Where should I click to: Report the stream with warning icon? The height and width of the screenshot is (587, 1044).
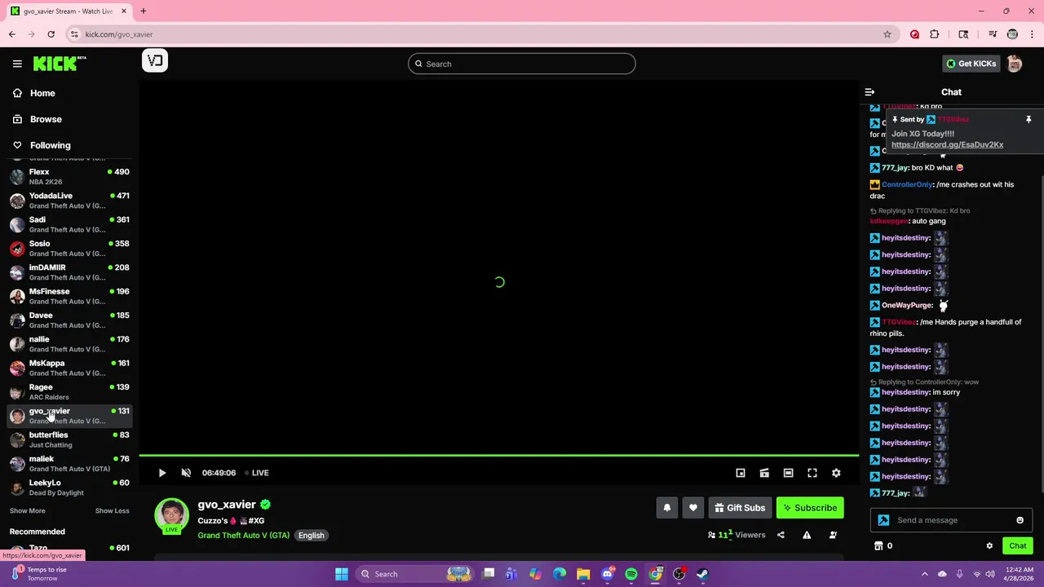click(807, 535)
